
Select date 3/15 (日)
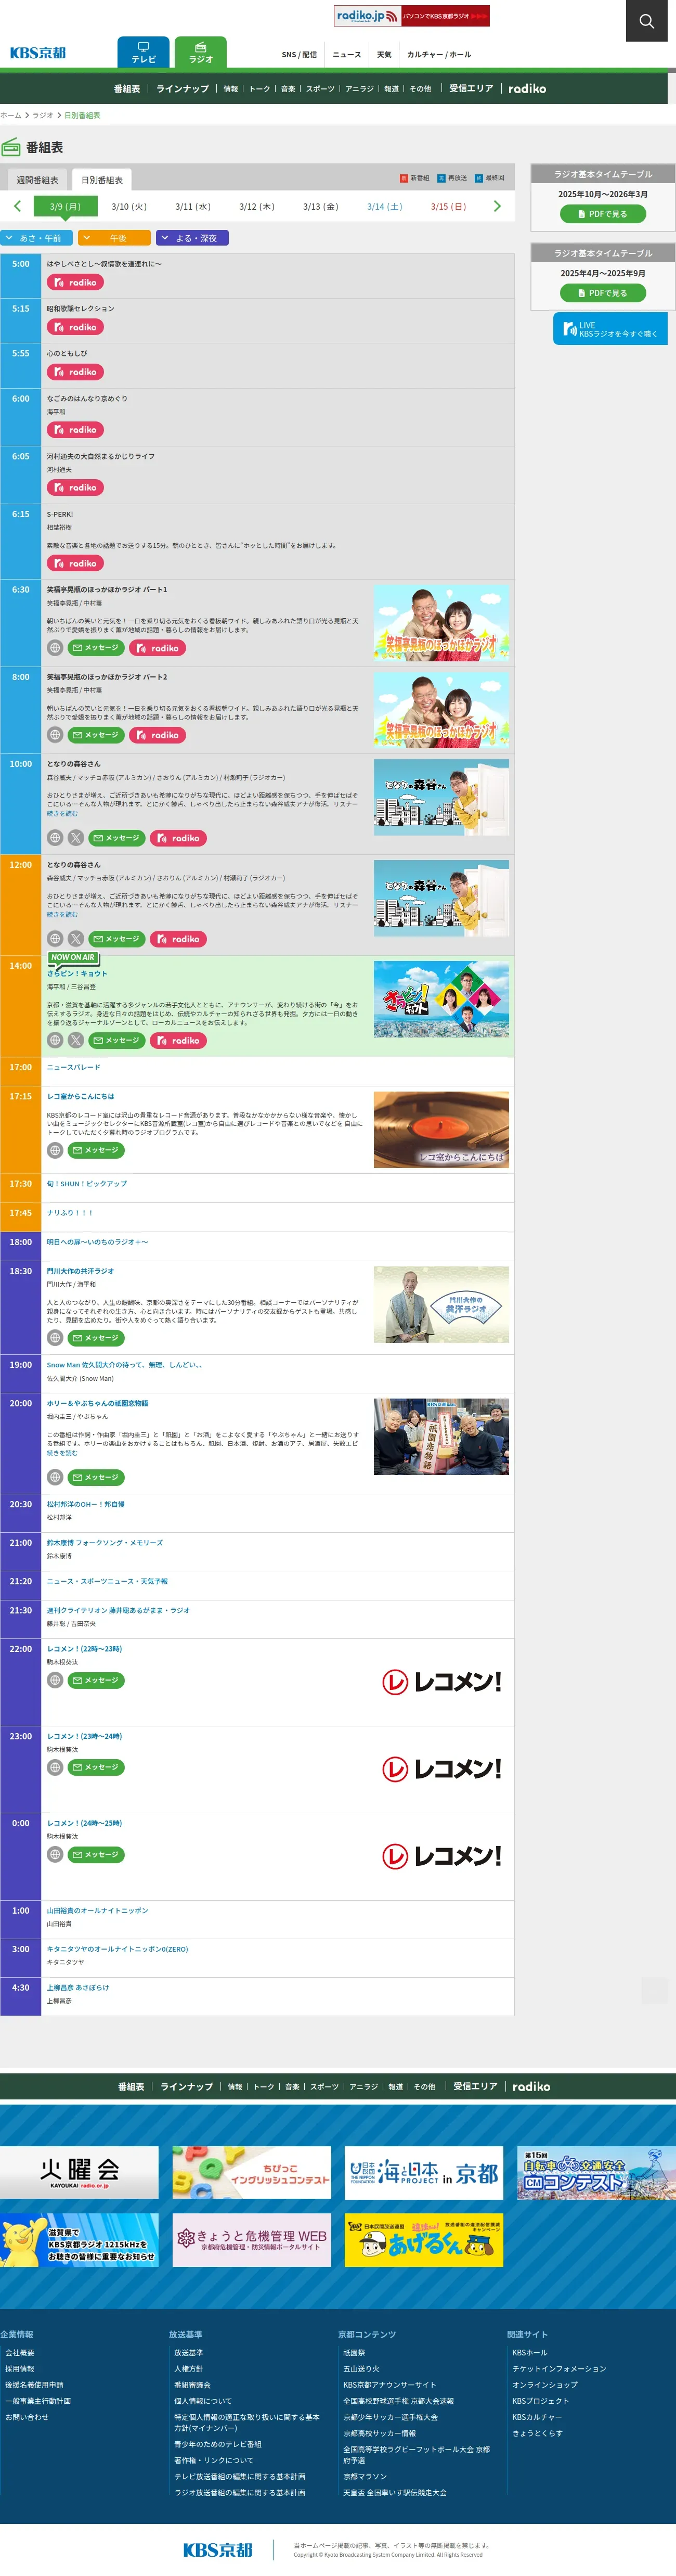click(x=448, y=207)
